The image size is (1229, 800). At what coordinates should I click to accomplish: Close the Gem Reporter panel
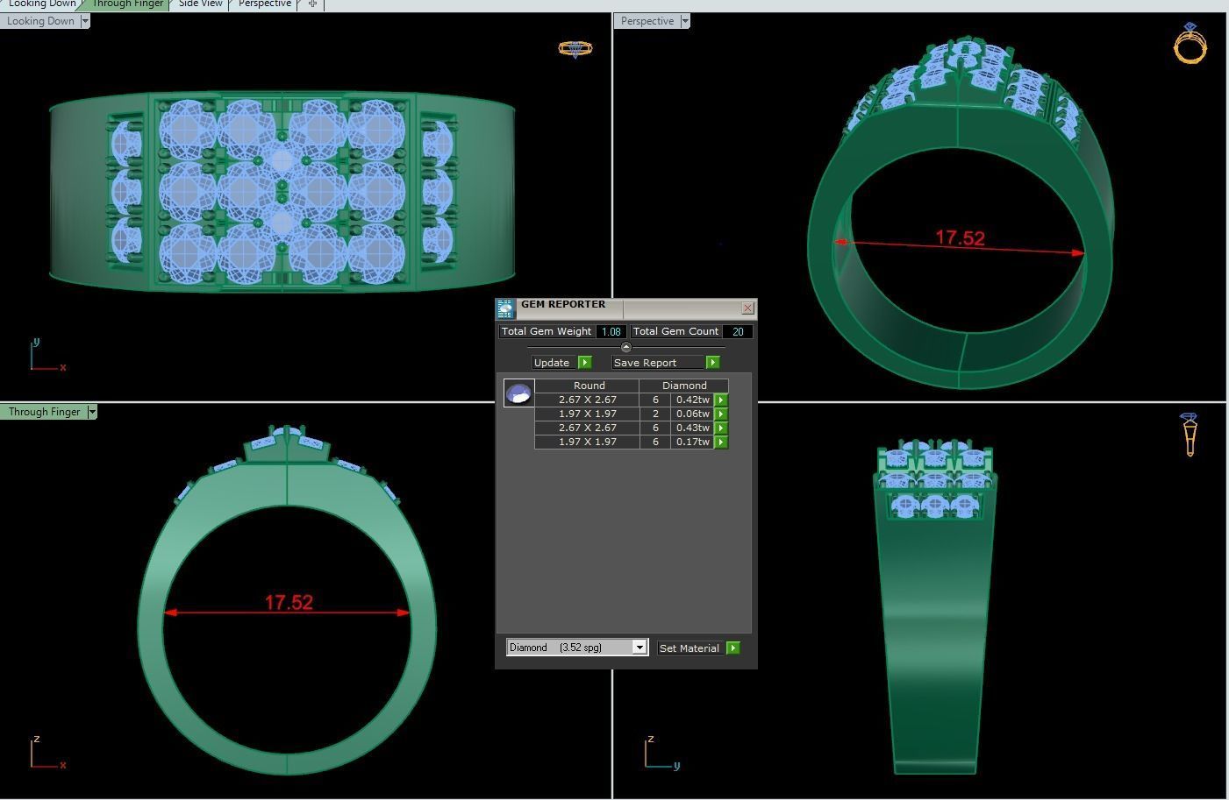coord(747,308)
